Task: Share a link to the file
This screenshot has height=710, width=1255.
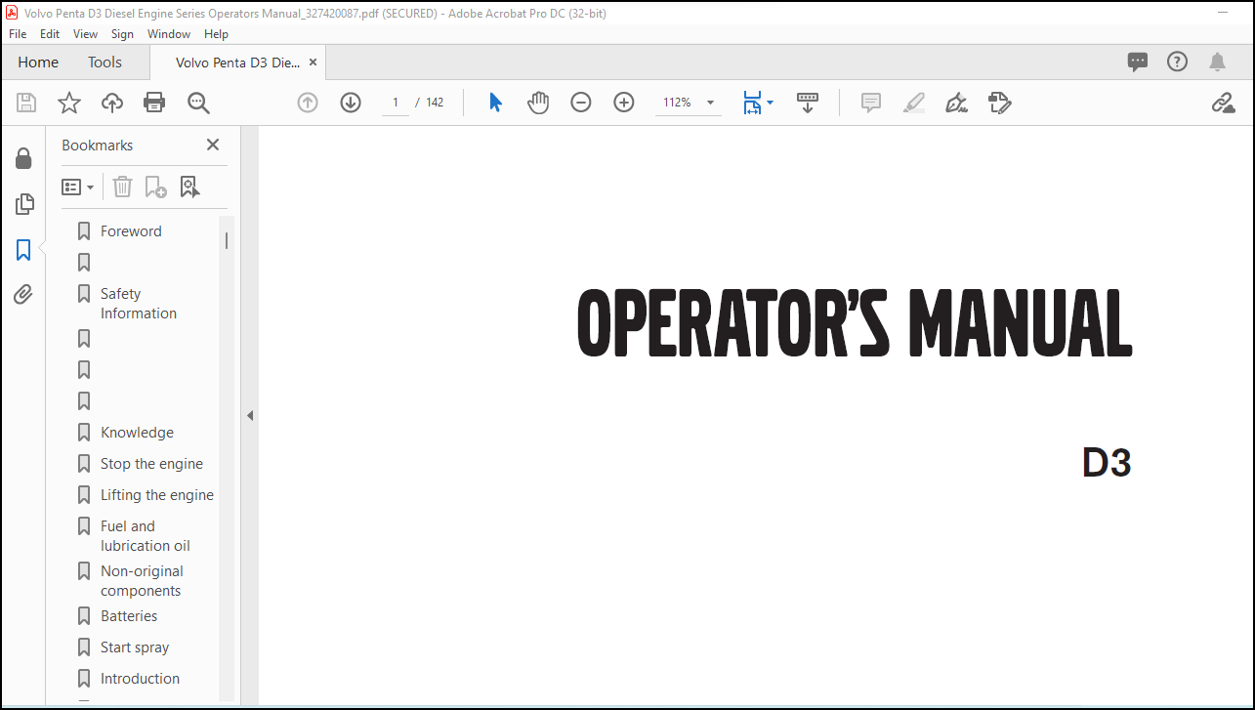Action: [1223, 103]
